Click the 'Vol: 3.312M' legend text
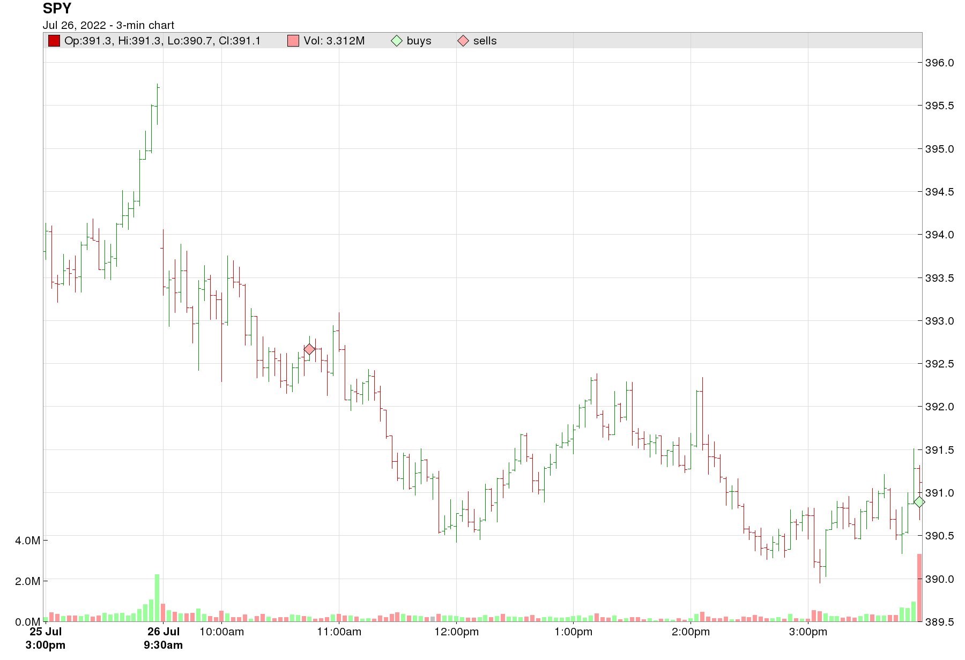Viewport: 965px width, 660px height. pos(334,41)
